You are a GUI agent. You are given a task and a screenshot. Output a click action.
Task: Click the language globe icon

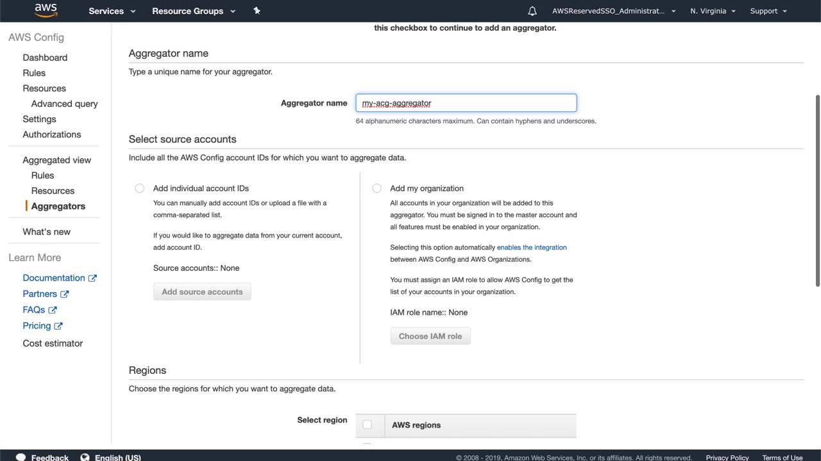pyautogui.click(x=85, y=457)
